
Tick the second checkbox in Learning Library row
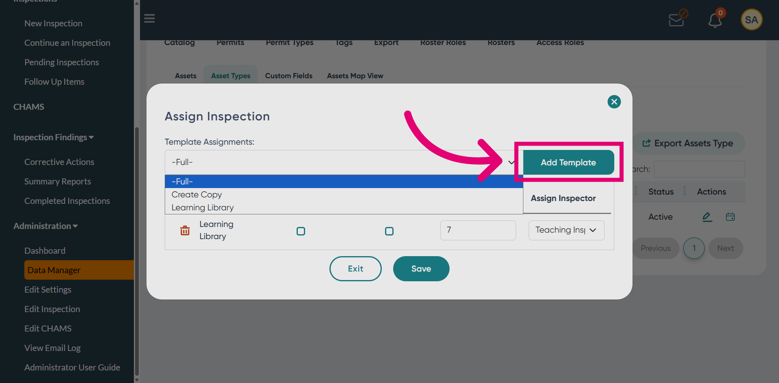tap(389, 231)
